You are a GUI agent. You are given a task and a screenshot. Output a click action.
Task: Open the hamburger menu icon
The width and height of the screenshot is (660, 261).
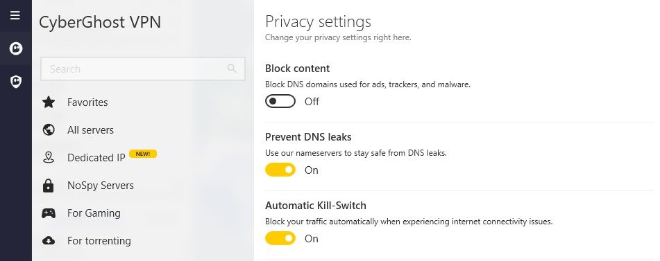pyautogui.click(x=15, y=15)
